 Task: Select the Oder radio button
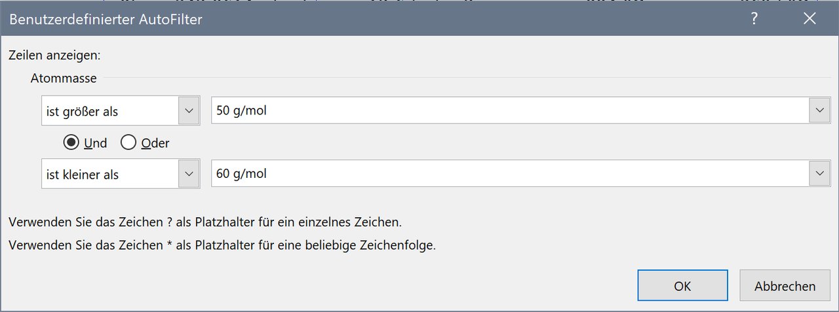click(x=128, y=143)
